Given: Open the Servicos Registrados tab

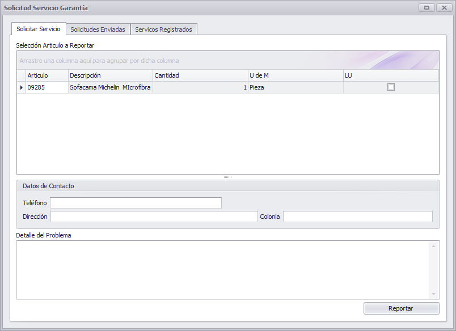Looking at the screenshot, I should tap(164, 29).
